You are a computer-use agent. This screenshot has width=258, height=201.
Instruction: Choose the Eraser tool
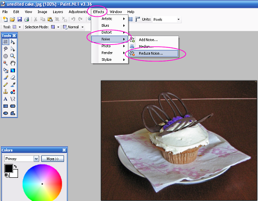[x=13, y=77]
